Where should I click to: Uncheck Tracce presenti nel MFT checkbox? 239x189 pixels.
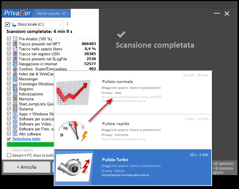[9, 44]
